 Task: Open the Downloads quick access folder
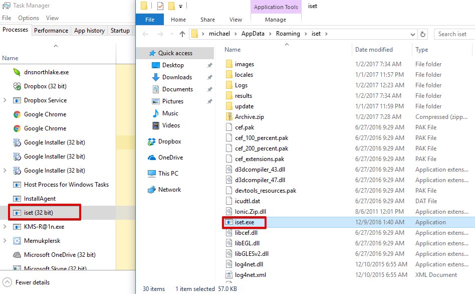click(177, 77)
